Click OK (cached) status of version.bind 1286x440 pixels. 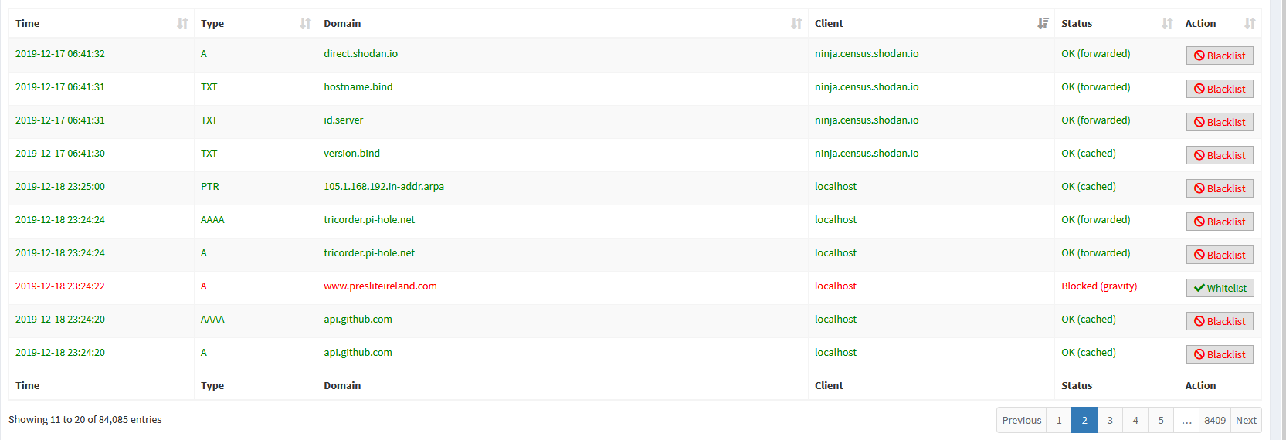click(1088, 153)
